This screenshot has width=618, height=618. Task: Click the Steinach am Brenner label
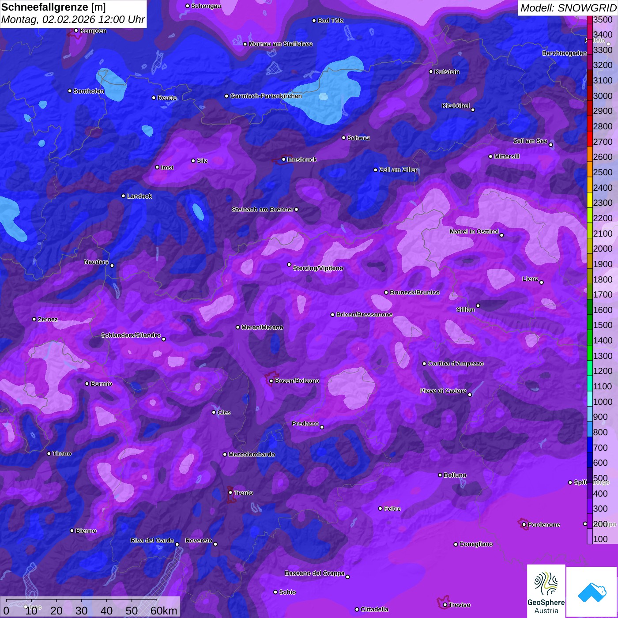[x=262, y=209]
